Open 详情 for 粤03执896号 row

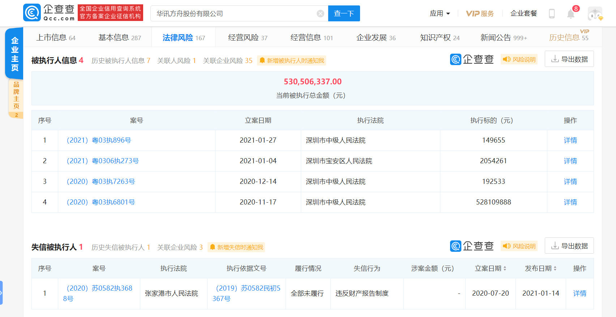(570, 140)
